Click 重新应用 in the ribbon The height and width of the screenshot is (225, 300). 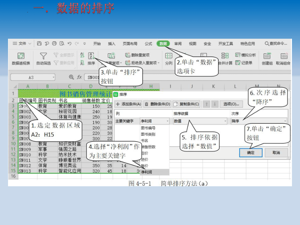pos(64,63)
